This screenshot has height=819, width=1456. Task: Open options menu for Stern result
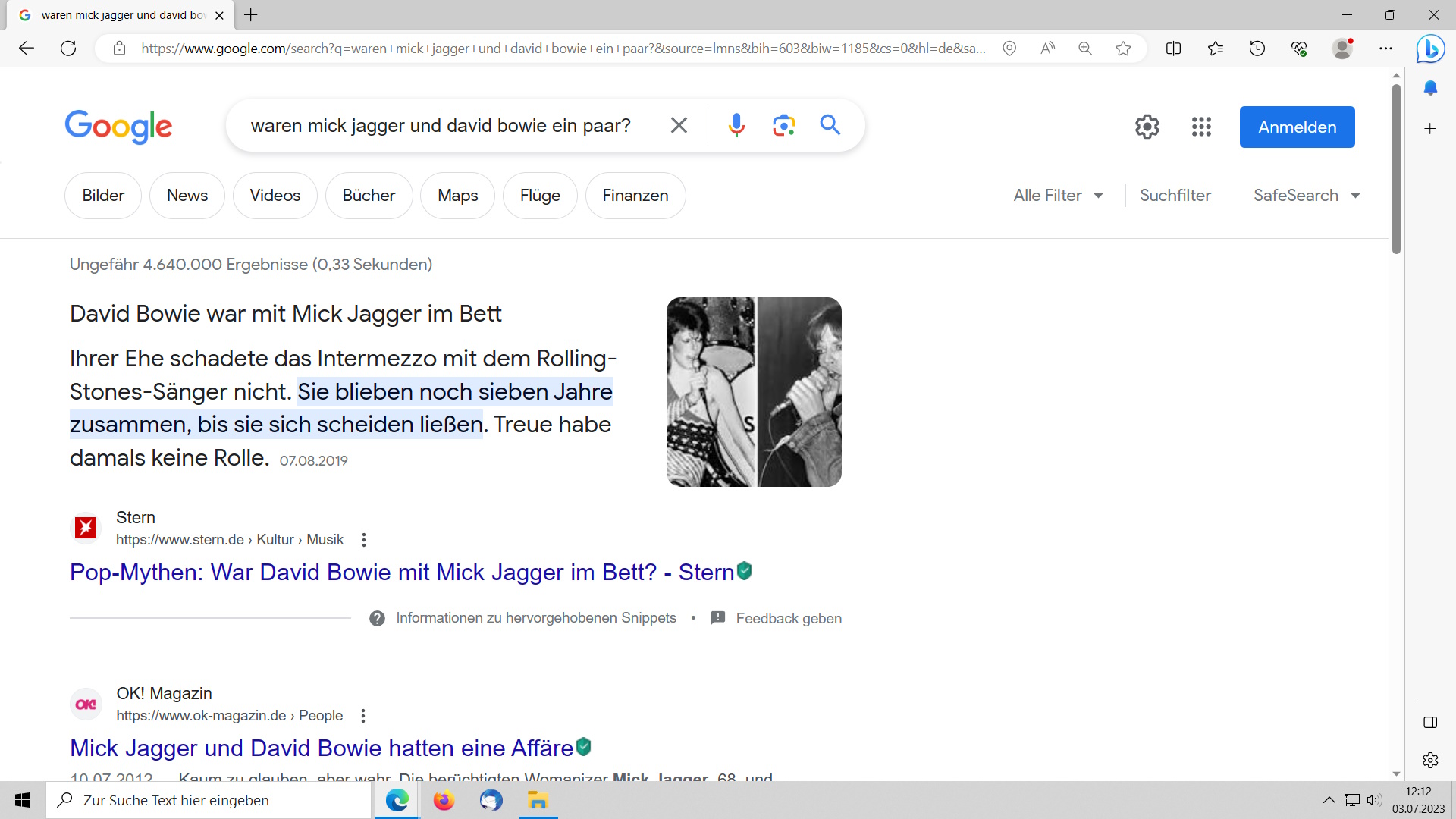(x=364, y=540)
